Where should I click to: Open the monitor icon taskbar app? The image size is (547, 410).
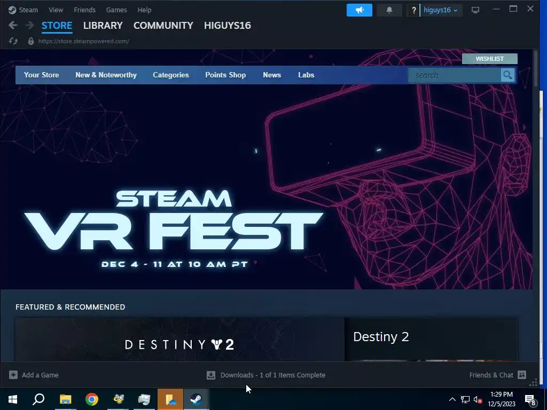tap(144, 399)
